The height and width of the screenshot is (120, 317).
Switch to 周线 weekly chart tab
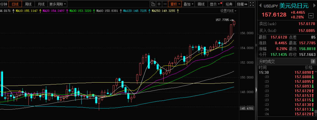coord(28,4)
